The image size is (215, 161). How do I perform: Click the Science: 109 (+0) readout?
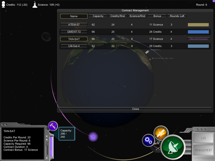48,5
